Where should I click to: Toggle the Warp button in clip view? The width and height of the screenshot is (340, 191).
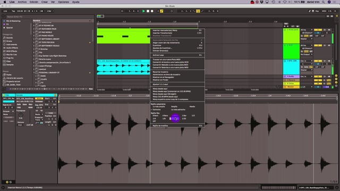coord(39,99)
